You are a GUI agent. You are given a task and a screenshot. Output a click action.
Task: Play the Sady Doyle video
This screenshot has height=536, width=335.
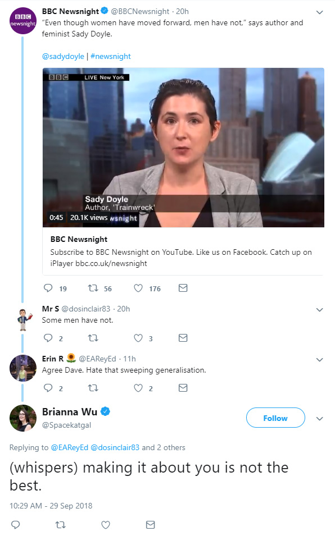point(183,148)
